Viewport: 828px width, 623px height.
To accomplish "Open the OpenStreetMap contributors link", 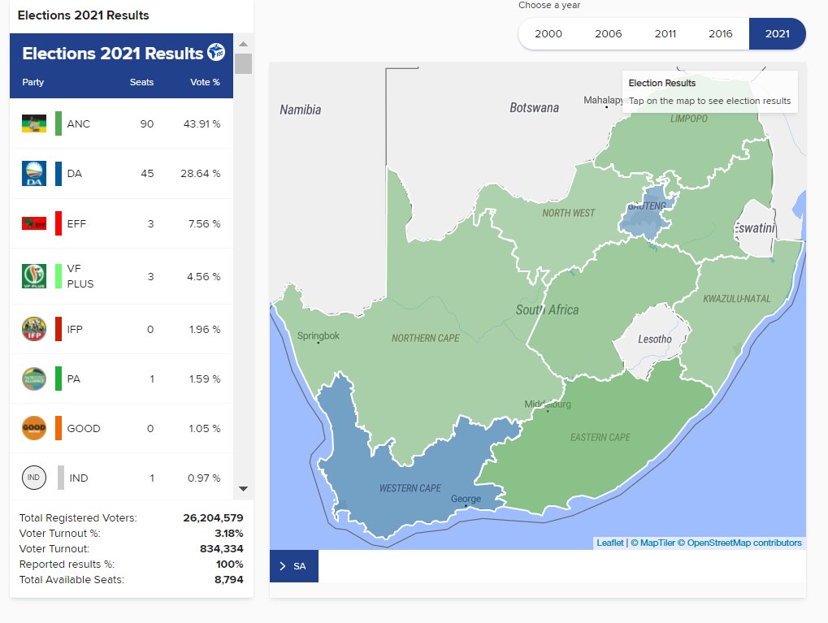I will 739,543.
